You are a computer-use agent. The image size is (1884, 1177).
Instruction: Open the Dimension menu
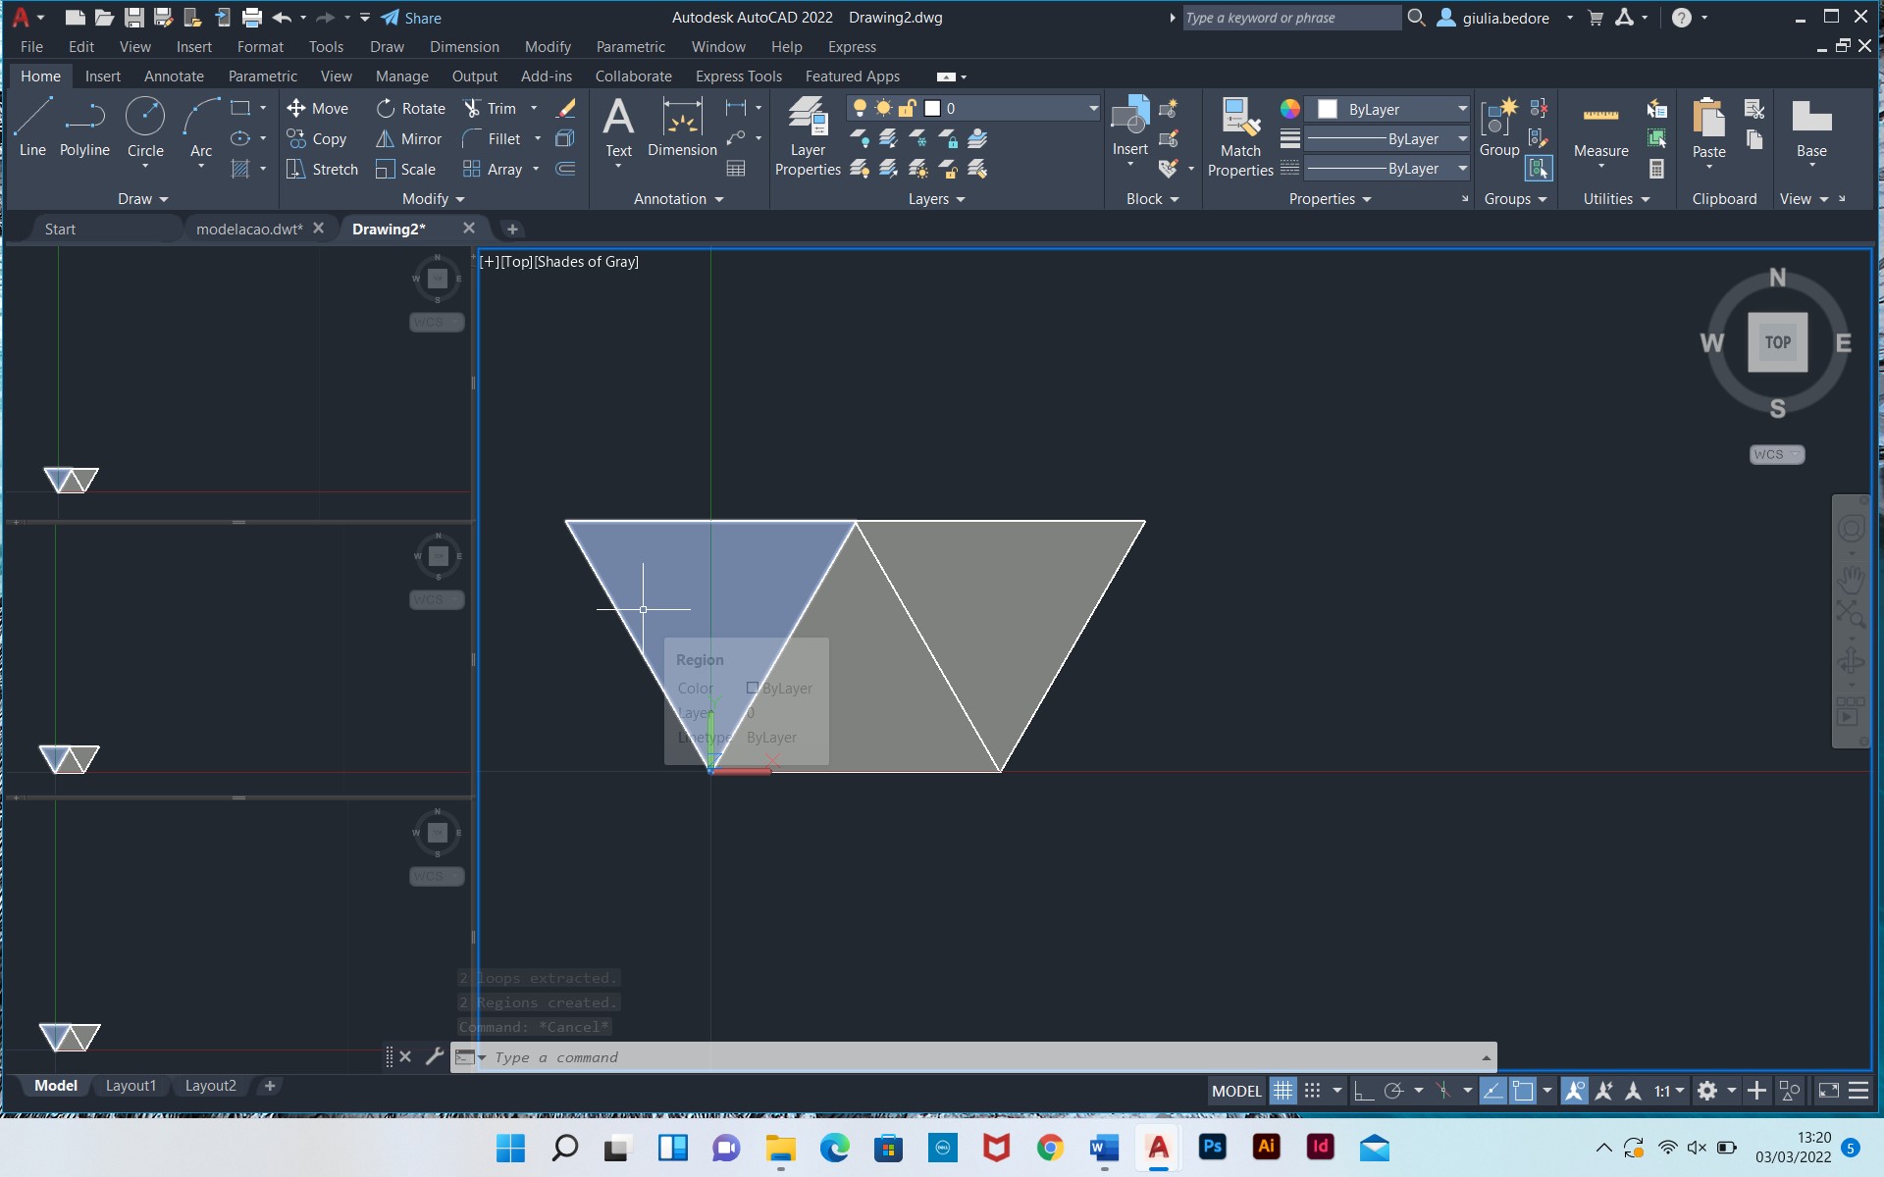point(464,47)
